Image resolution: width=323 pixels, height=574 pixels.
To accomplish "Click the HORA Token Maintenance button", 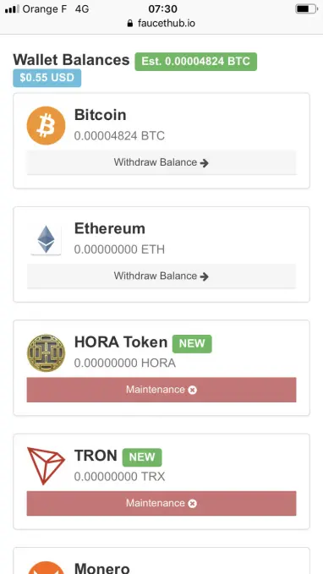I will (x=161, y=390).
